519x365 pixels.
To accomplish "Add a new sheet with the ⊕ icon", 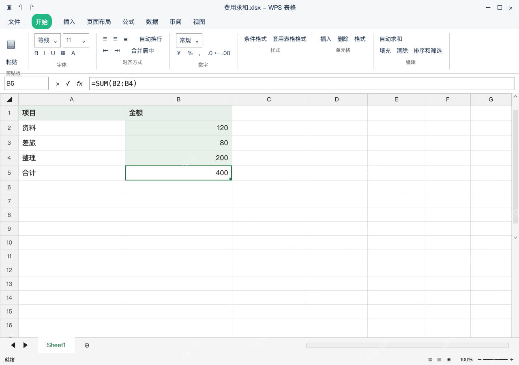I will point(87,345).
